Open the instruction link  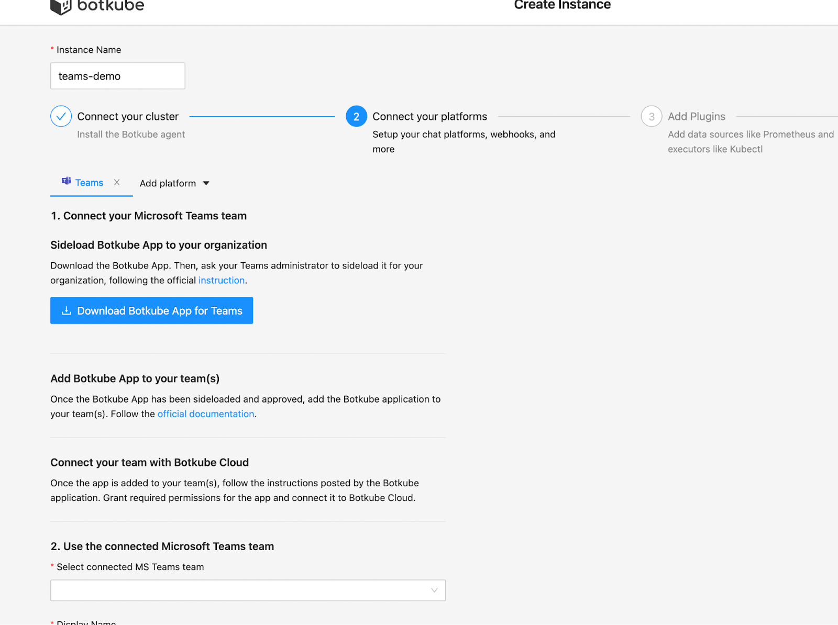(222, 280)
